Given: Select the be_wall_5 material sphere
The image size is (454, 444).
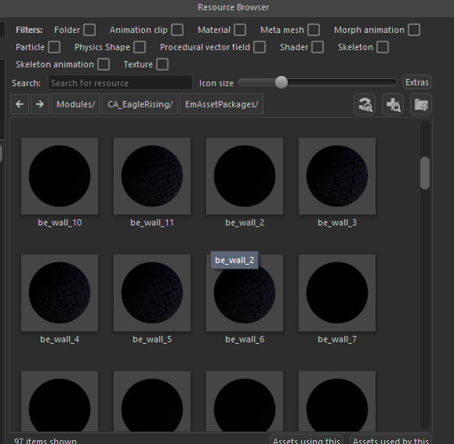Looking at the screenshot, I should pos(152,293).
